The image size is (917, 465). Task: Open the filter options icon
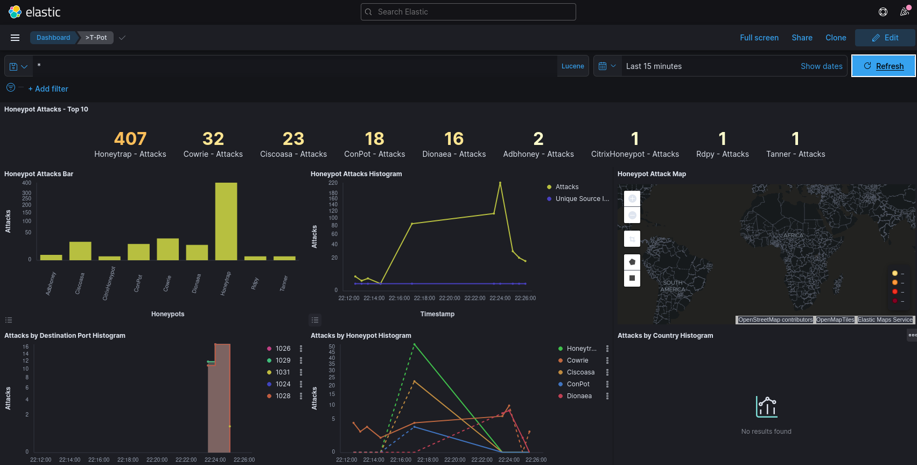(11, 87)
